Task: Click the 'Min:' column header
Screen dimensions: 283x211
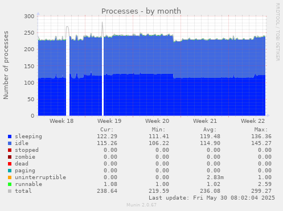Action: click(x=158, y=130)
